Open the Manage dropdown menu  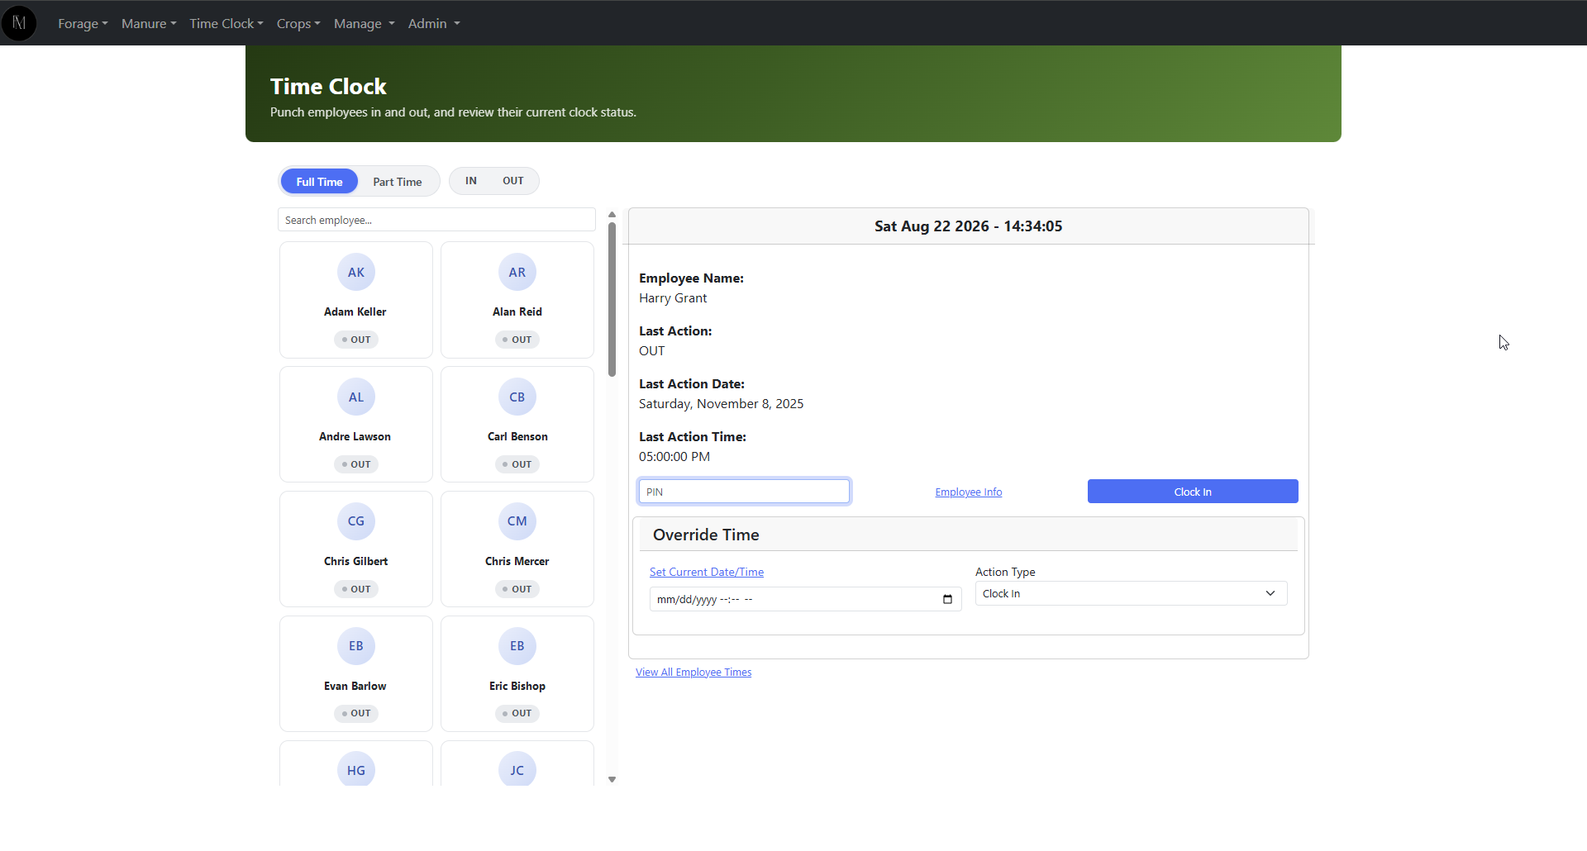point(365,23)
